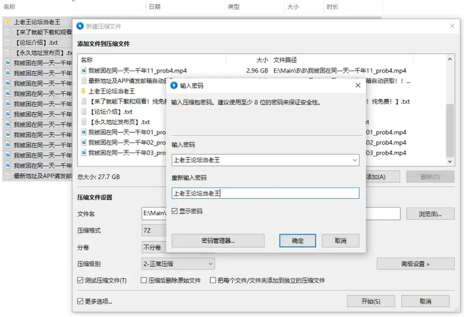Click Explorer 大小 column header
The image size is (464, 317).
293,6
